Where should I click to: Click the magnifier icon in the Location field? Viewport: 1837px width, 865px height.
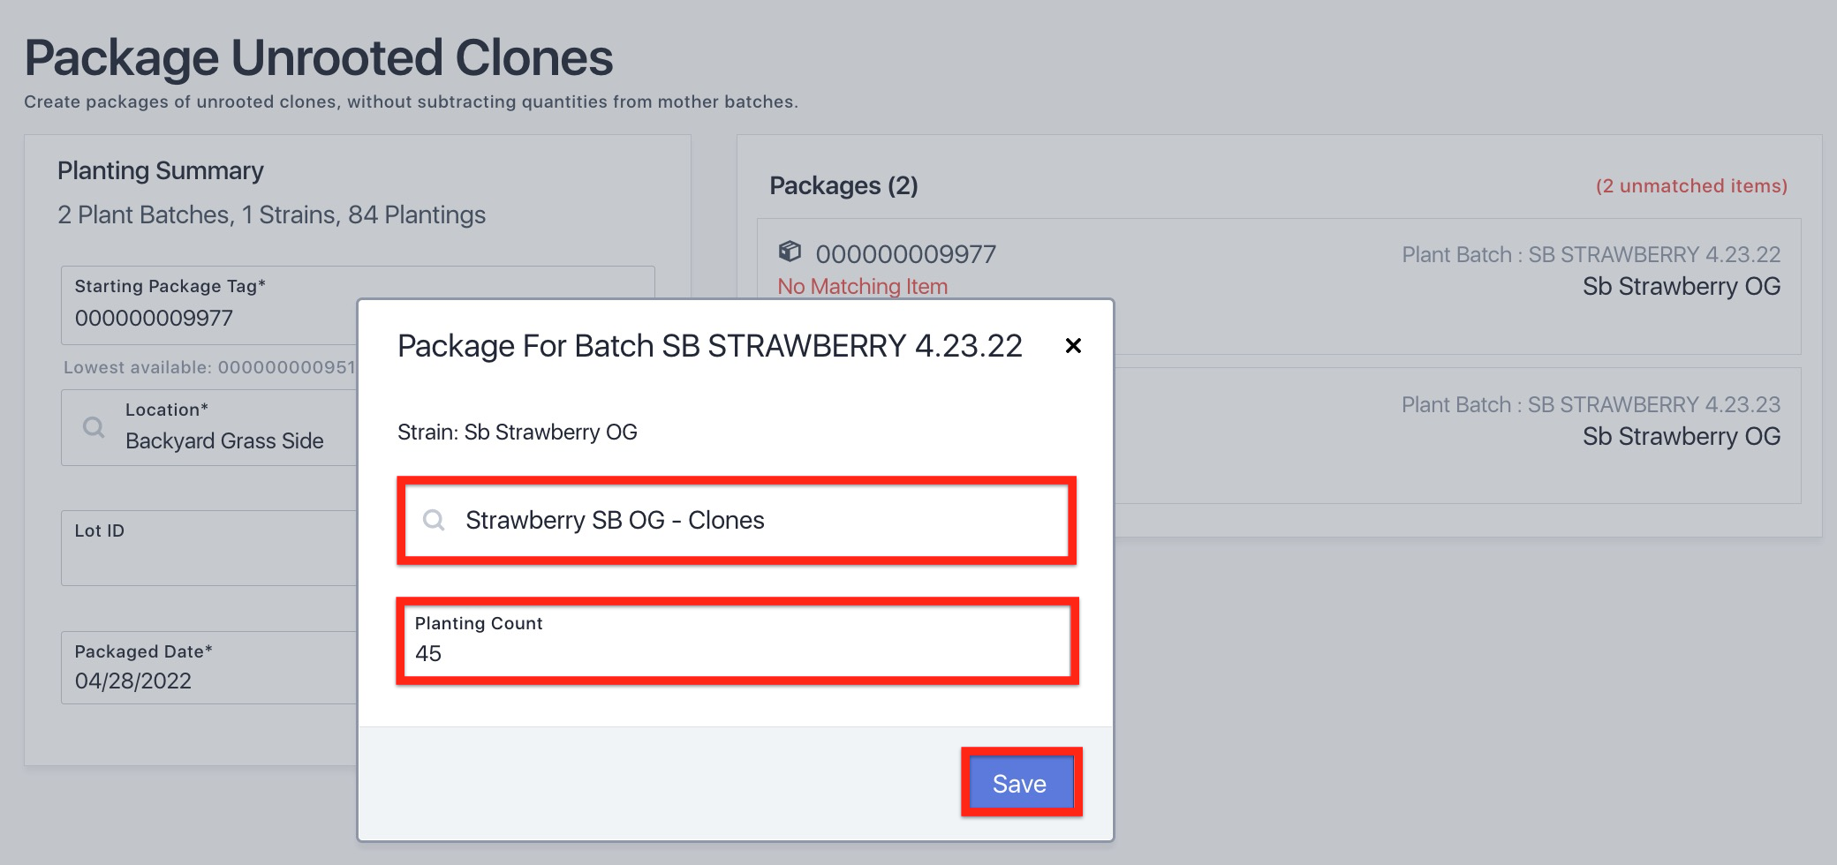(94, 427)
